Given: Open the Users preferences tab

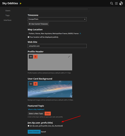Looking at the screenshot, I should click(8, 11).
